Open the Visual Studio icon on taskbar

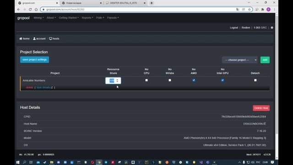[x=201, y=162]
